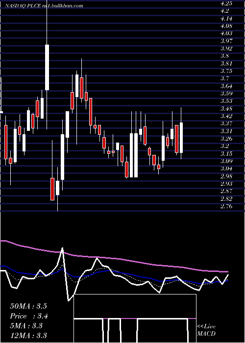245x343 pixels.
Task: Click the 4.14 price axis label
Action: click(226, 19)
